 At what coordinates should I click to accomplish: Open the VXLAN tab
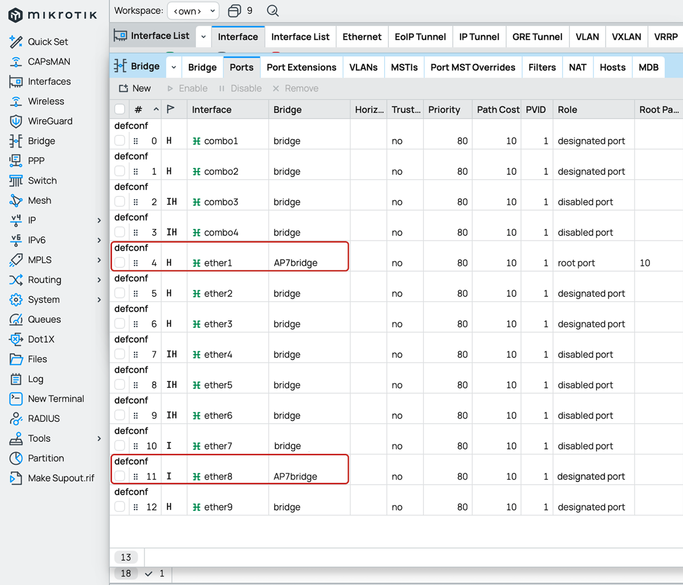pyautogui.click(x=626, y=37)
